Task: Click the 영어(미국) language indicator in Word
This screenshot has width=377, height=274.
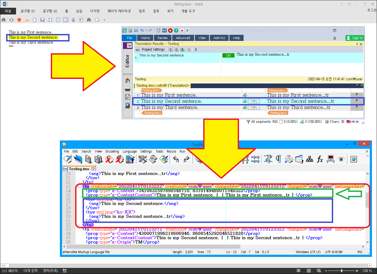Action: tap(51, 271)
